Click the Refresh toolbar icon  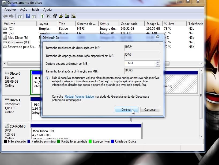pos(42,16)
